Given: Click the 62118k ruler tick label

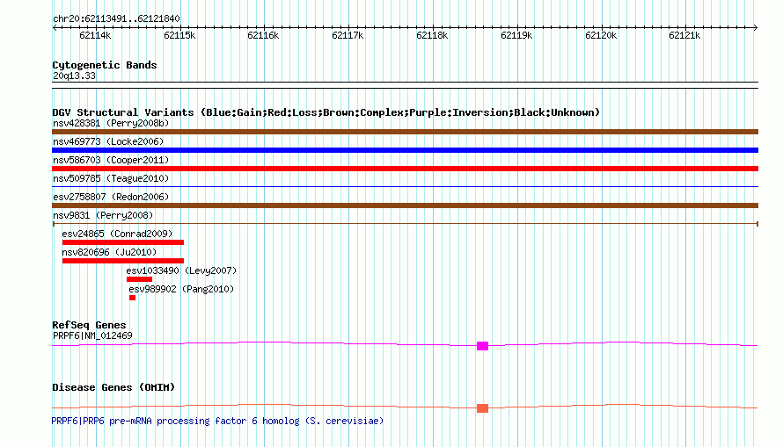Looking at the screenshot, I should pos(432,35).
